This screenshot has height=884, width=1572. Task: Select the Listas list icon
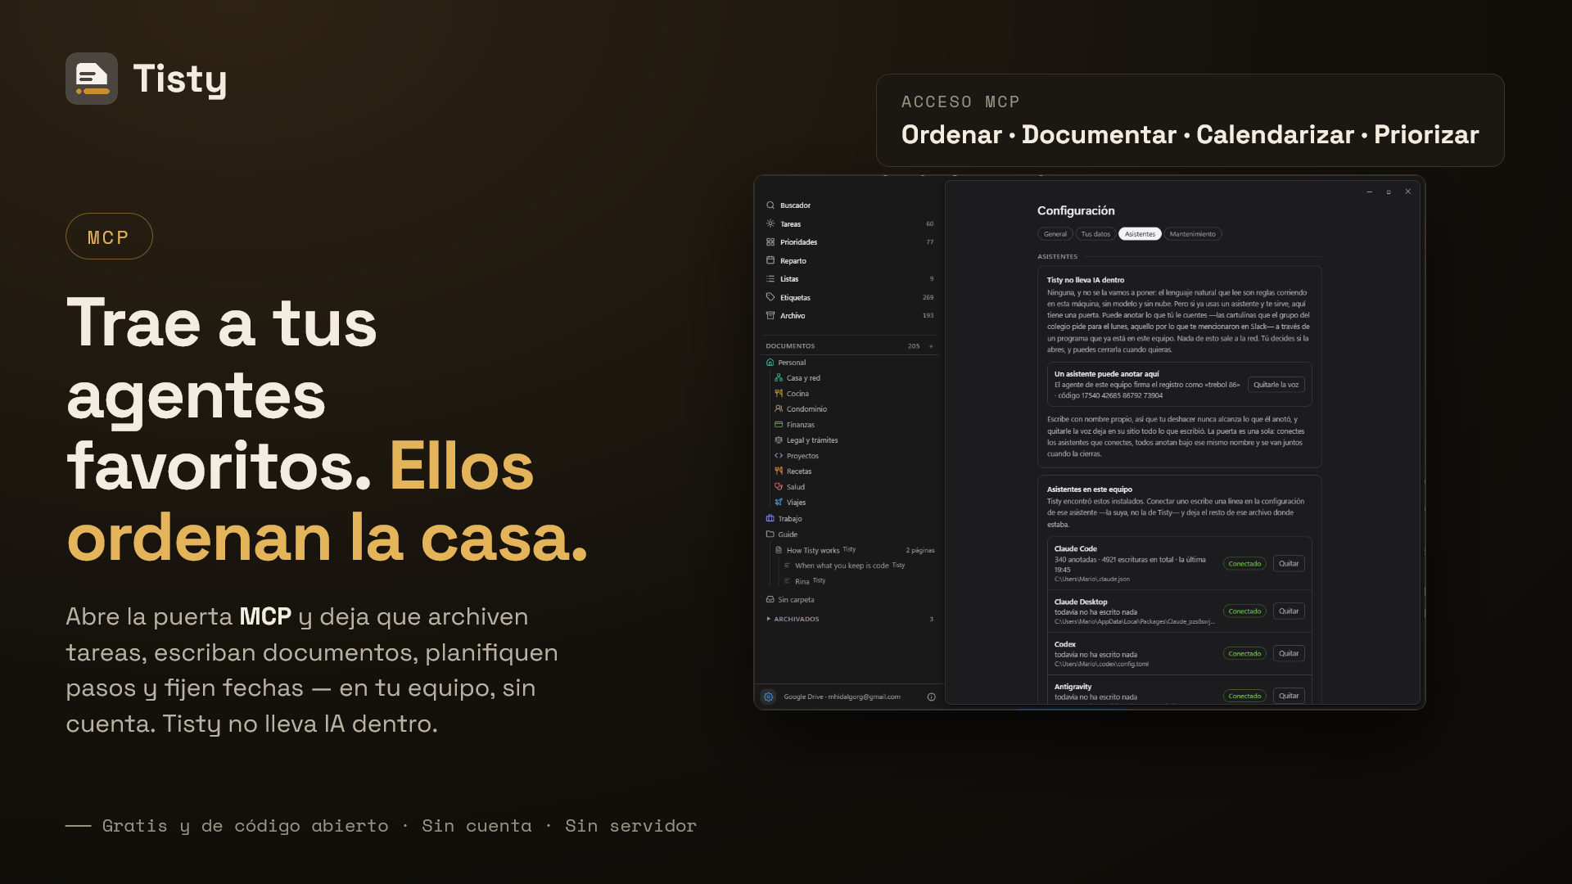point(770,279)
